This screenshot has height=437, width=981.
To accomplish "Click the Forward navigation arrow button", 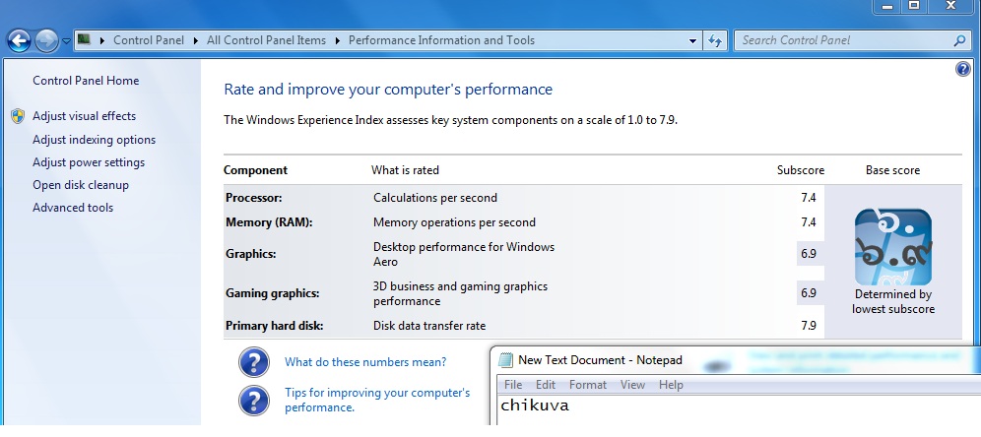I will pos(46,40).
